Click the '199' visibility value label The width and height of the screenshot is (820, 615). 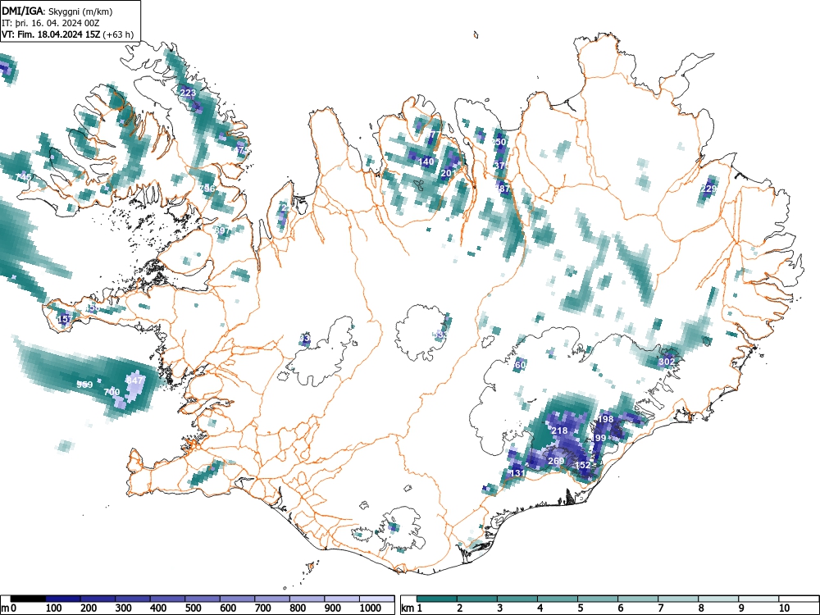click(599, 438)
